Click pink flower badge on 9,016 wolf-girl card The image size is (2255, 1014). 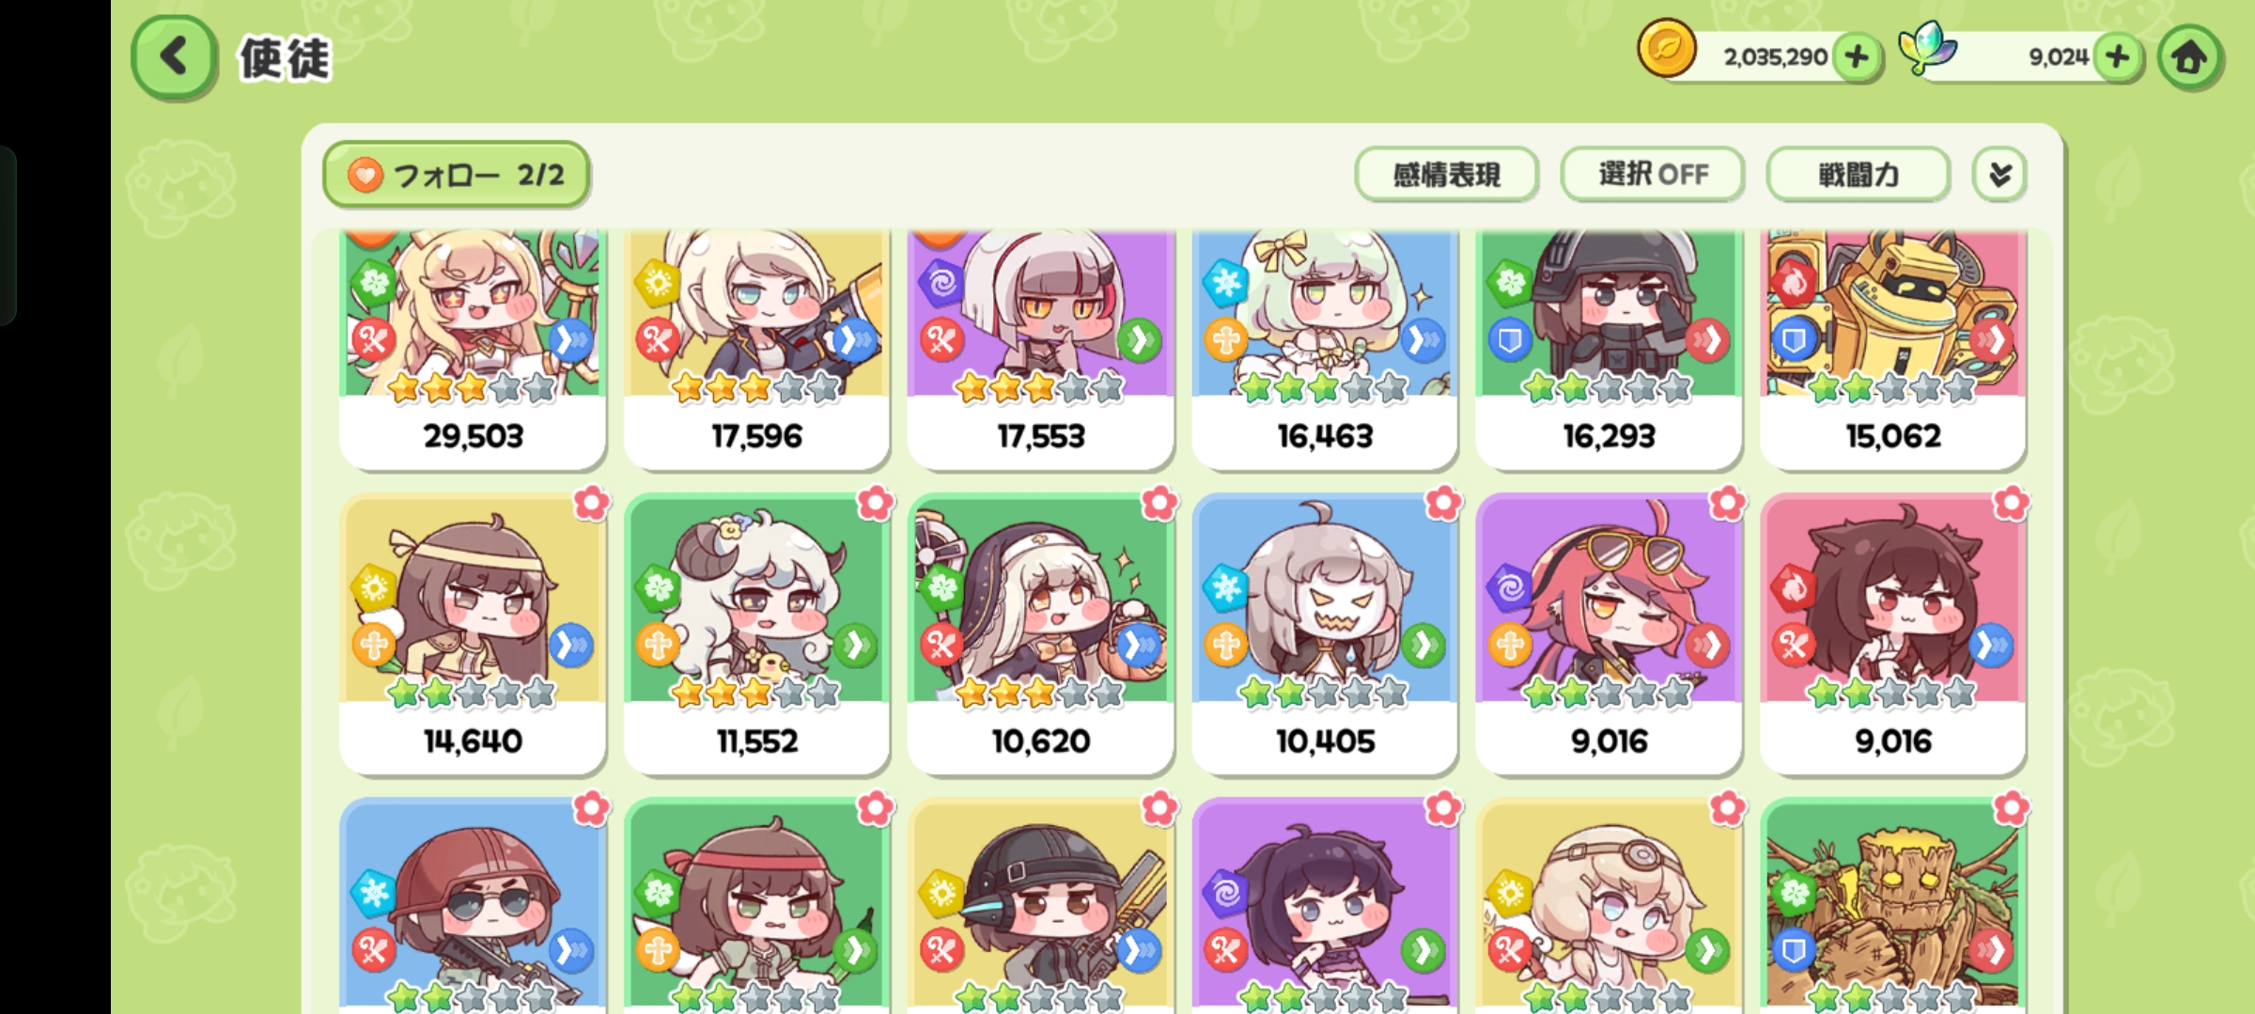[2012, 504]
